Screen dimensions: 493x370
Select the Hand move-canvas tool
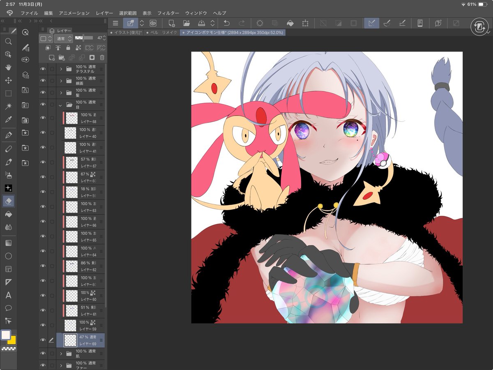[8, 67]
